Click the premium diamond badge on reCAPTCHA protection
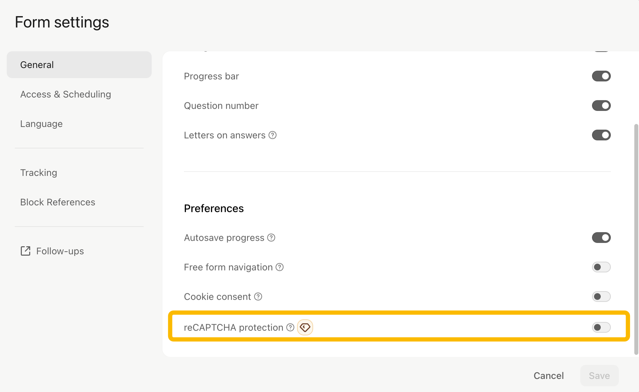Screen dimensions: 639x392 [x=305, y=327]
